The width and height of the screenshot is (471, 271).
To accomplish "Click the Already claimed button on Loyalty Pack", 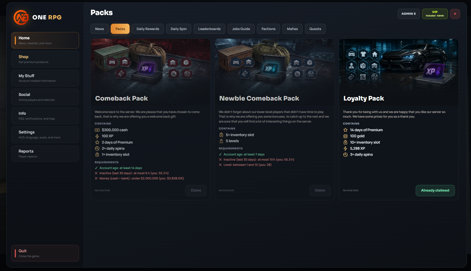I will pyautogui.click(x=435, y=190).
